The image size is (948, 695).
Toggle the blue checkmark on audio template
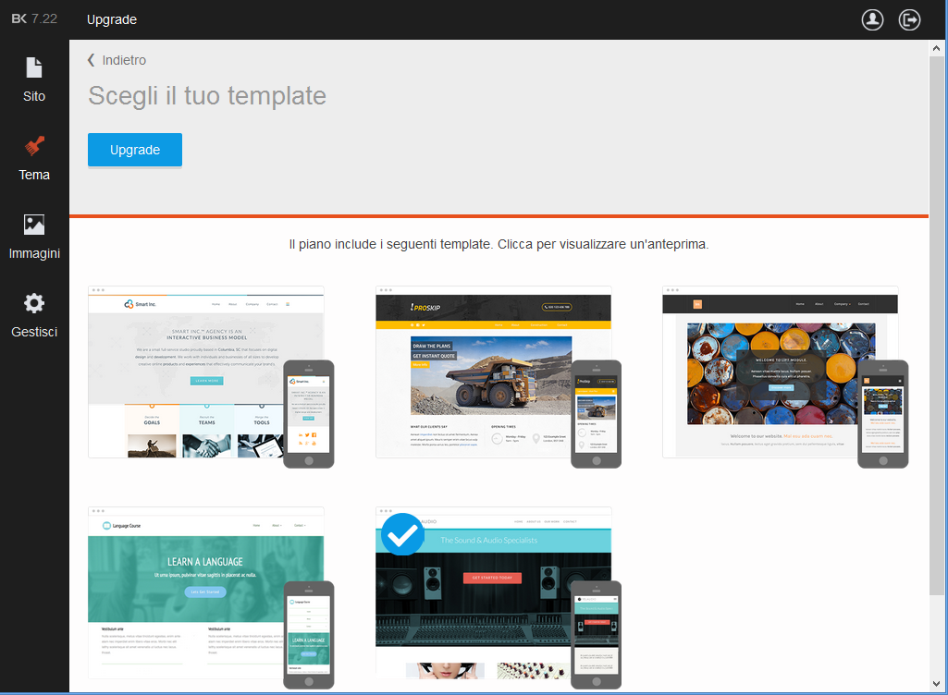coord(402,534)
